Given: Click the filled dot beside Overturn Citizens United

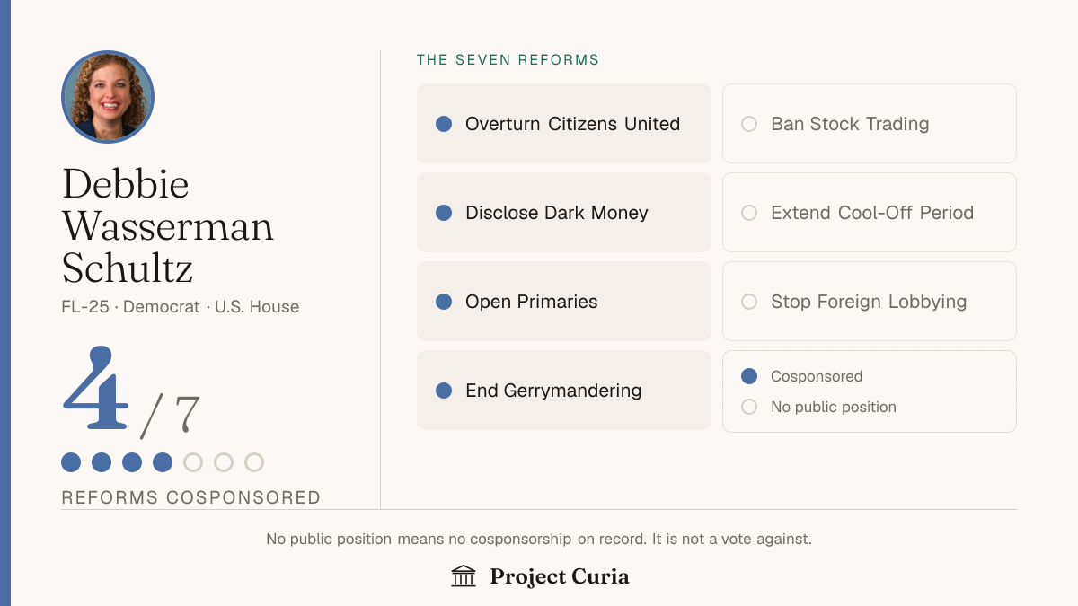Looking at the screenshot, I should (x=444, y=124).
